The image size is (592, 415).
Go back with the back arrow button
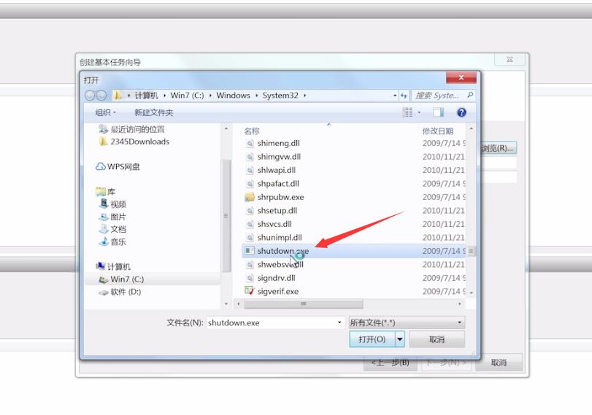point(90,96)
